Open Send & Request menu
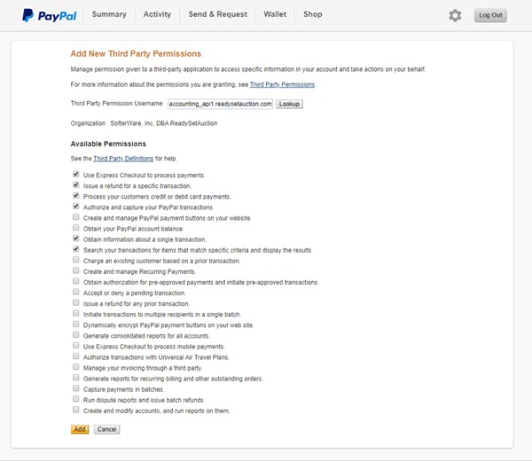The height and width of the screenshot is (461, 532). (217, 14)
